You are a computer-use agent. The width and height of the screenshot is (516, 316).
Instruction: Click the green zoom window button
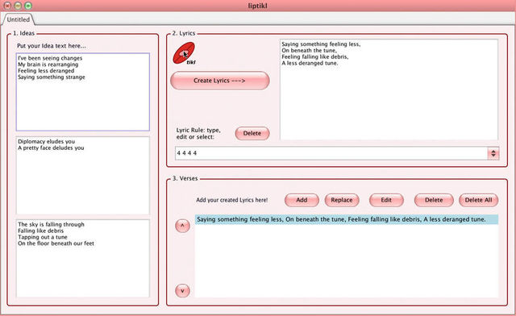coord(28,6)
